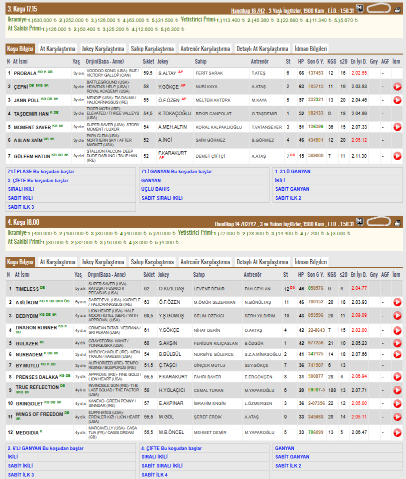Play training video for MOMENT SAVER
Viewport: 406px width, 479px height.
[397, 127]
